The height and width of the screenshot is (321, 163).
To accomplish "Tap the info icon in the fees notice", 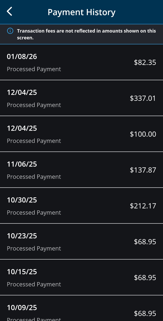I will [10, 31].
